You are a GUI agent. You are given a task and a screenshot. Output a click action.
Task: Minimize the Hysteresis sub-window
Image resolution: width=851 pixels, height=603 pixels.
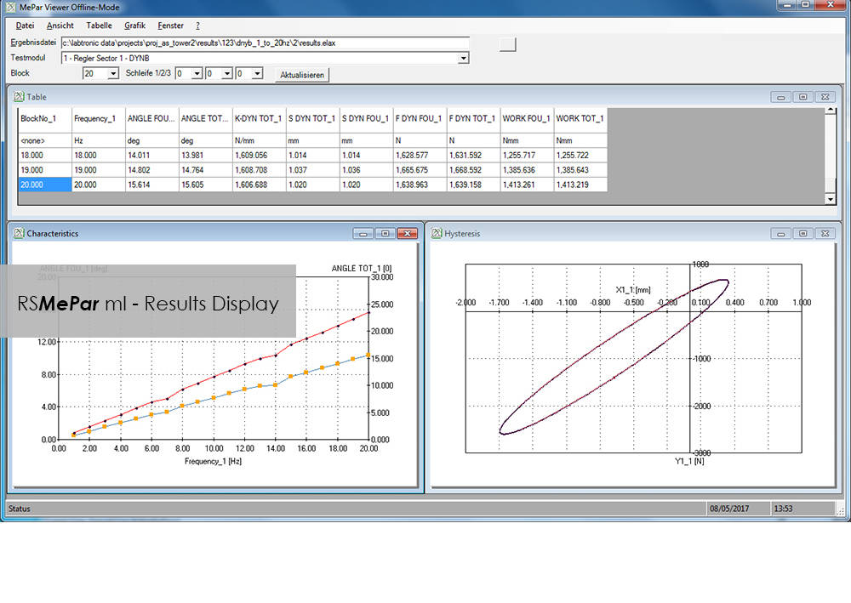pos(781,233)
